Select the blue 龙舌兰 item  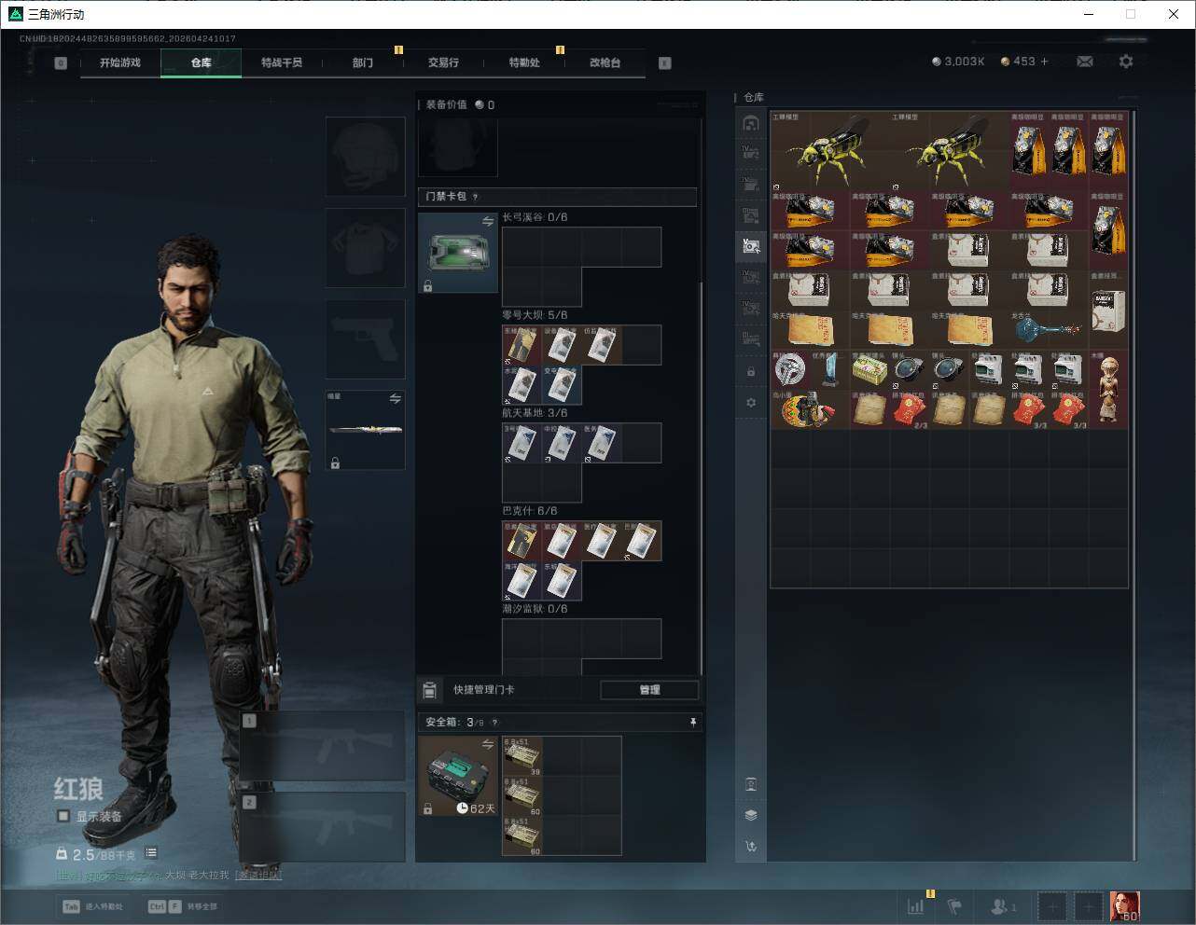point(1049,330)
